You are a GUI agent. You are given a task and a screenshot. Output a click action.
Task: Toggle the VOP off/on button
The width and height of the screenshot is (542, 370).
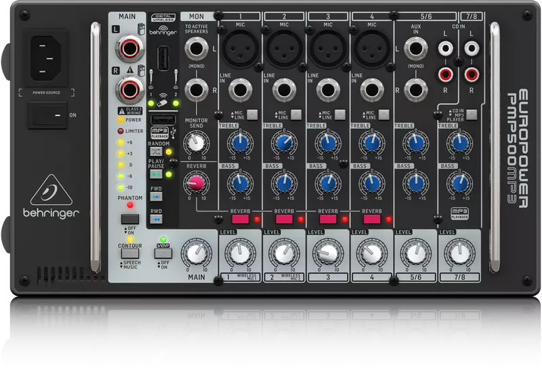[x=163, y=254]
